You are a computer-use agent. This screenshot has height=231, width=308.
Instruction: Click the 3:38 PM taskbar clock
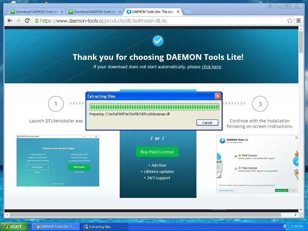point(297,226)
